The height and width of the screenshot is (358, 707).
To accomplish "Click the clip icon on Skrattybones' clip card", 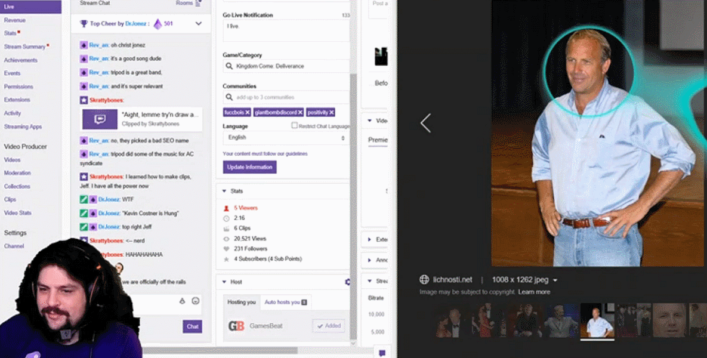I will pyautogui.click(x=100, y=119).
